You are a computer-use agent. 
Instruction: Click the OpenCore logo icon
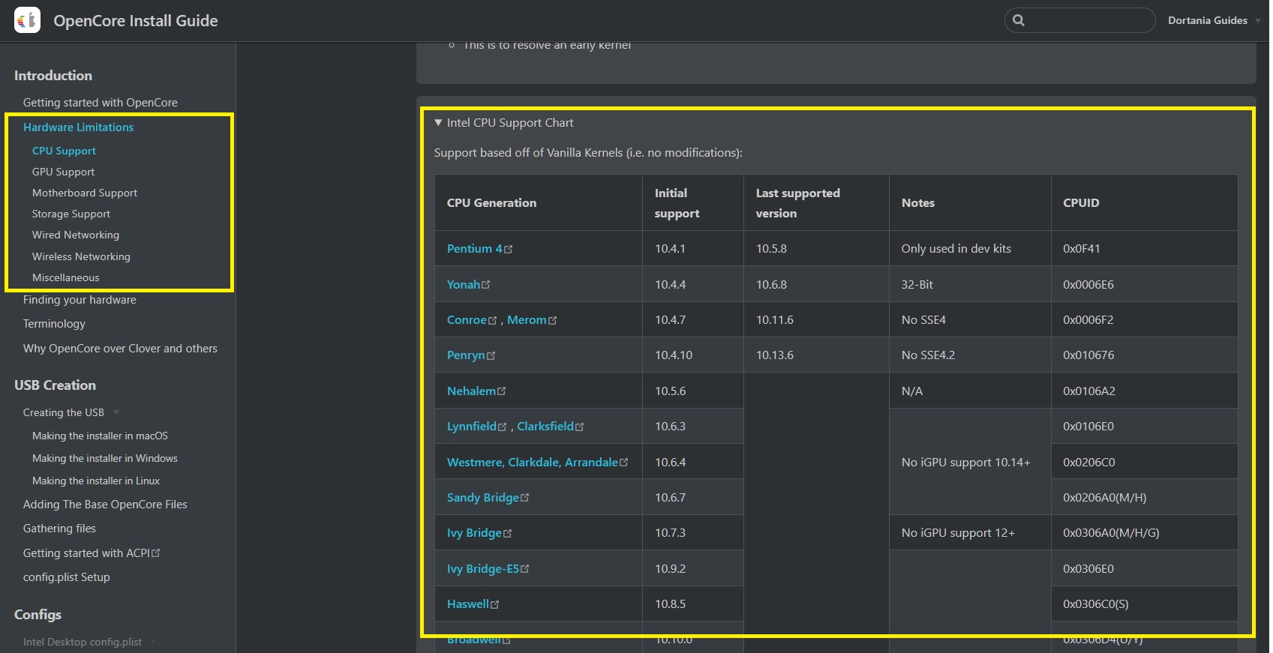pos(27,20)
